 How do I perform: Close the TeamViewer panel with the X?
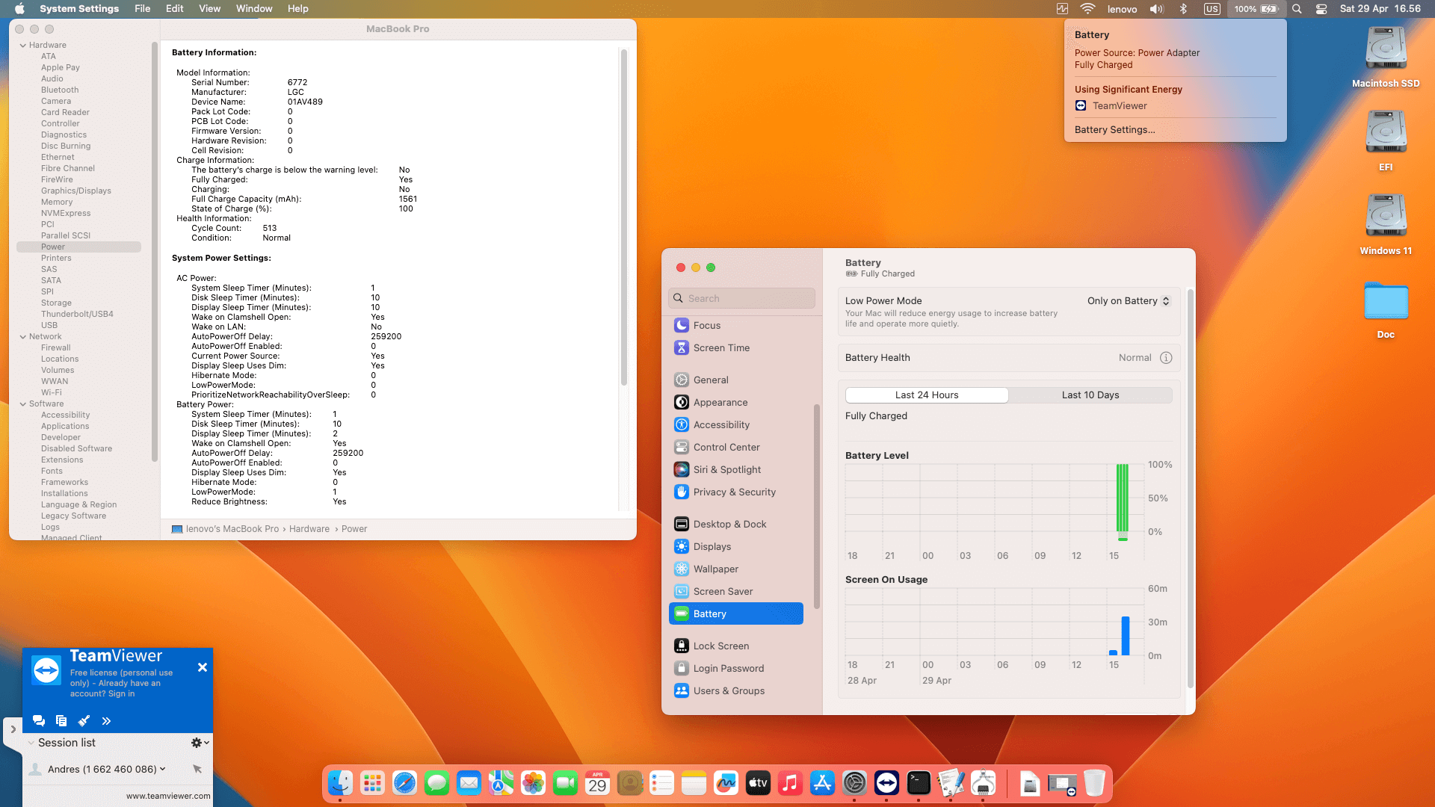pos(203,667)
